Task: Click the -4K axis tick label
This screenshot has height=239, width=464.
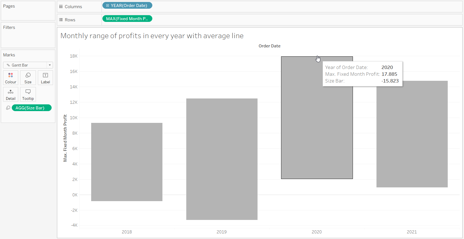Action: [74, 225]
